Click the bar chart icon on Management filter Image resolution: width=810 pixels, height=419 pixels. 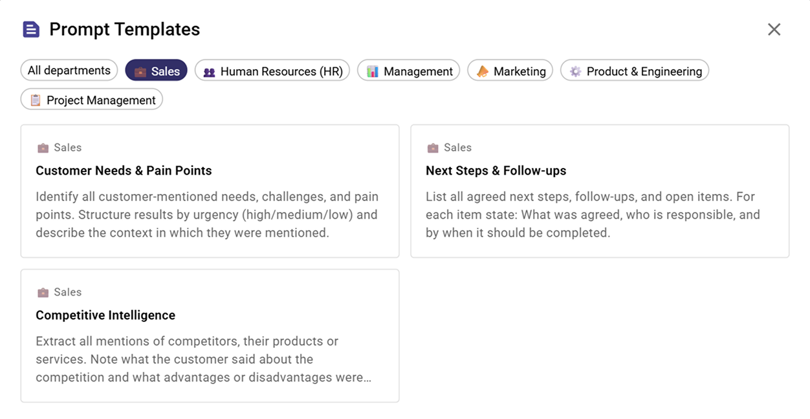373,70
